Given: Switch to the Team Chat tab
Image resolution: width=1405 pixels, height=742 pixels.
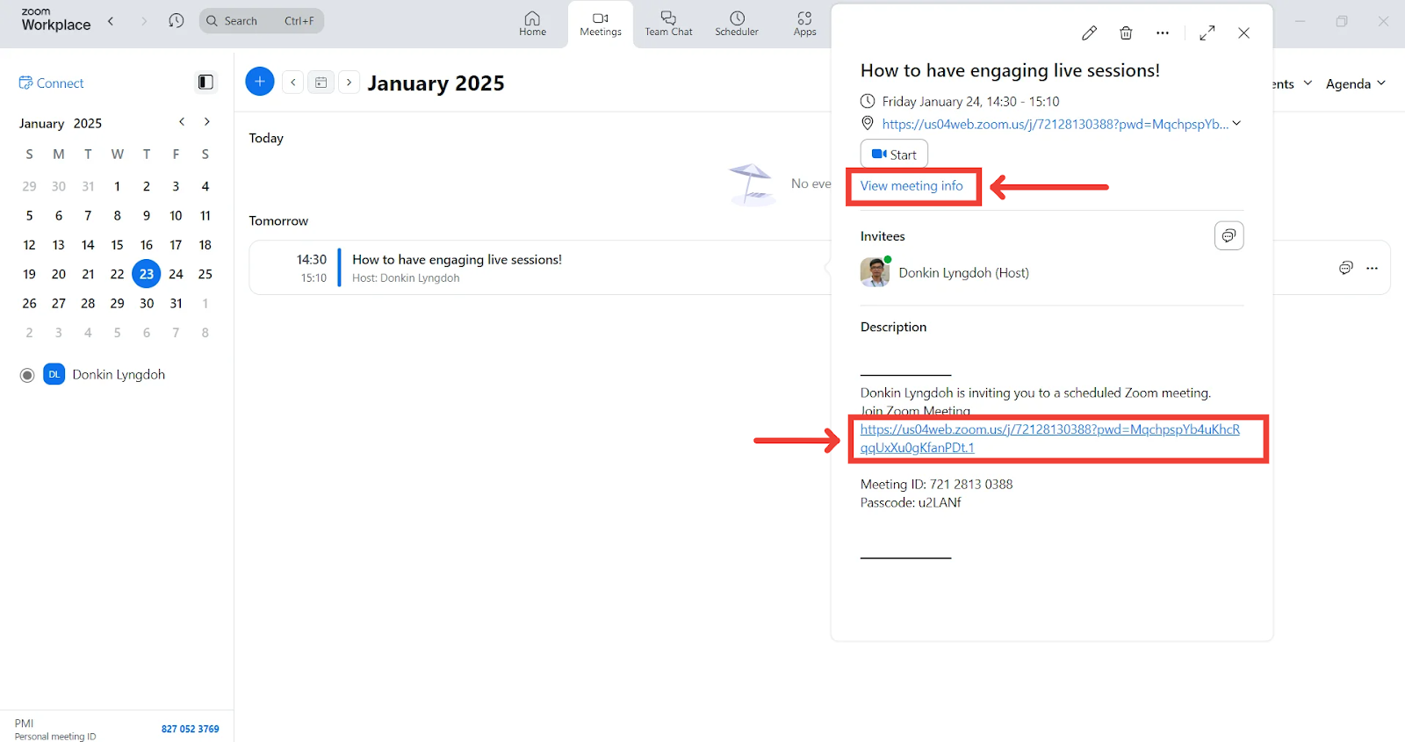Looking at the screenshot, I should (x=668, y=24).
